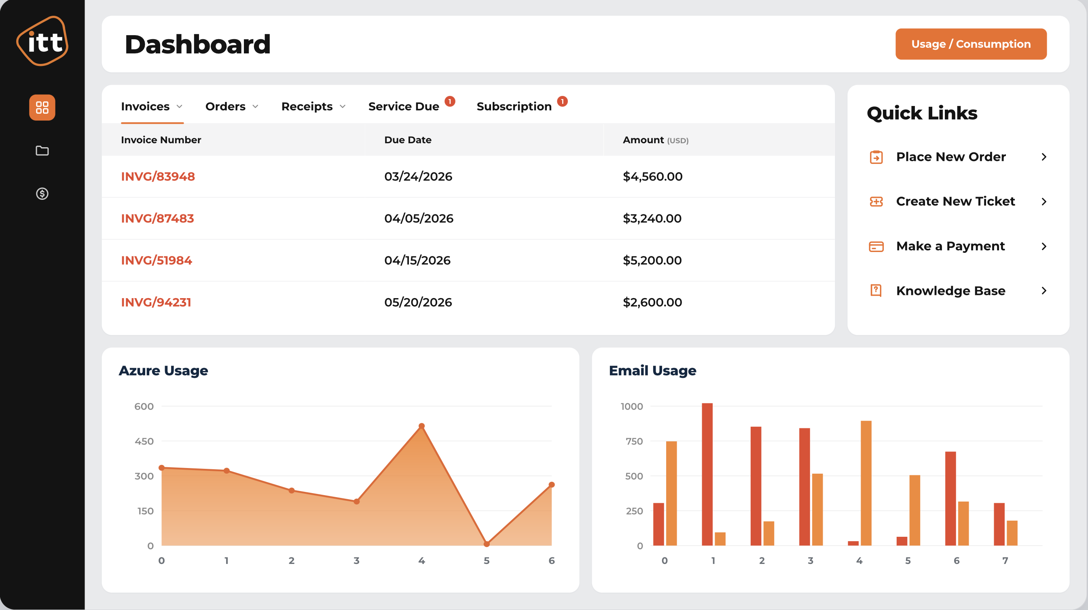Click the Make a Payment card icon
The width and height of the screenshot is (1088, 610).
[x=876, y=246]
